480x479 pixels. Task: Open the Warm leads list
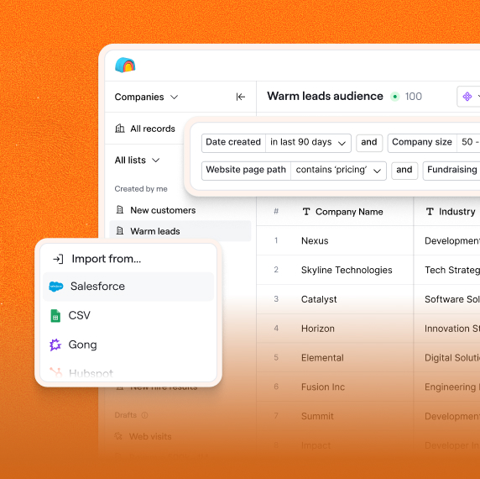tap(180, 231)
